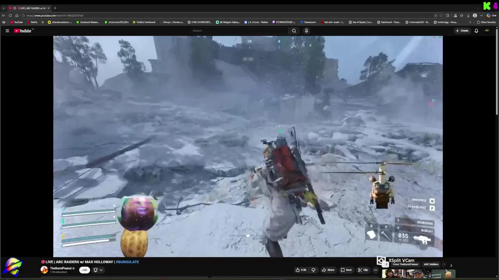The image size is (499, 280).
Task: Open the Other favorites folder
Action: tap(487, 22)
